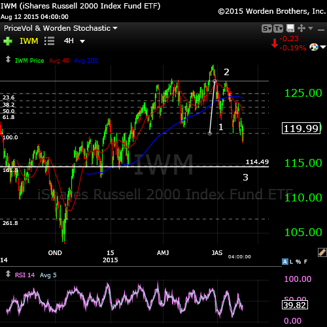The height and width of the screenshot is (327, 327).
Task: Toggle the A arithmetic scale button
Action: click(285, 262)
